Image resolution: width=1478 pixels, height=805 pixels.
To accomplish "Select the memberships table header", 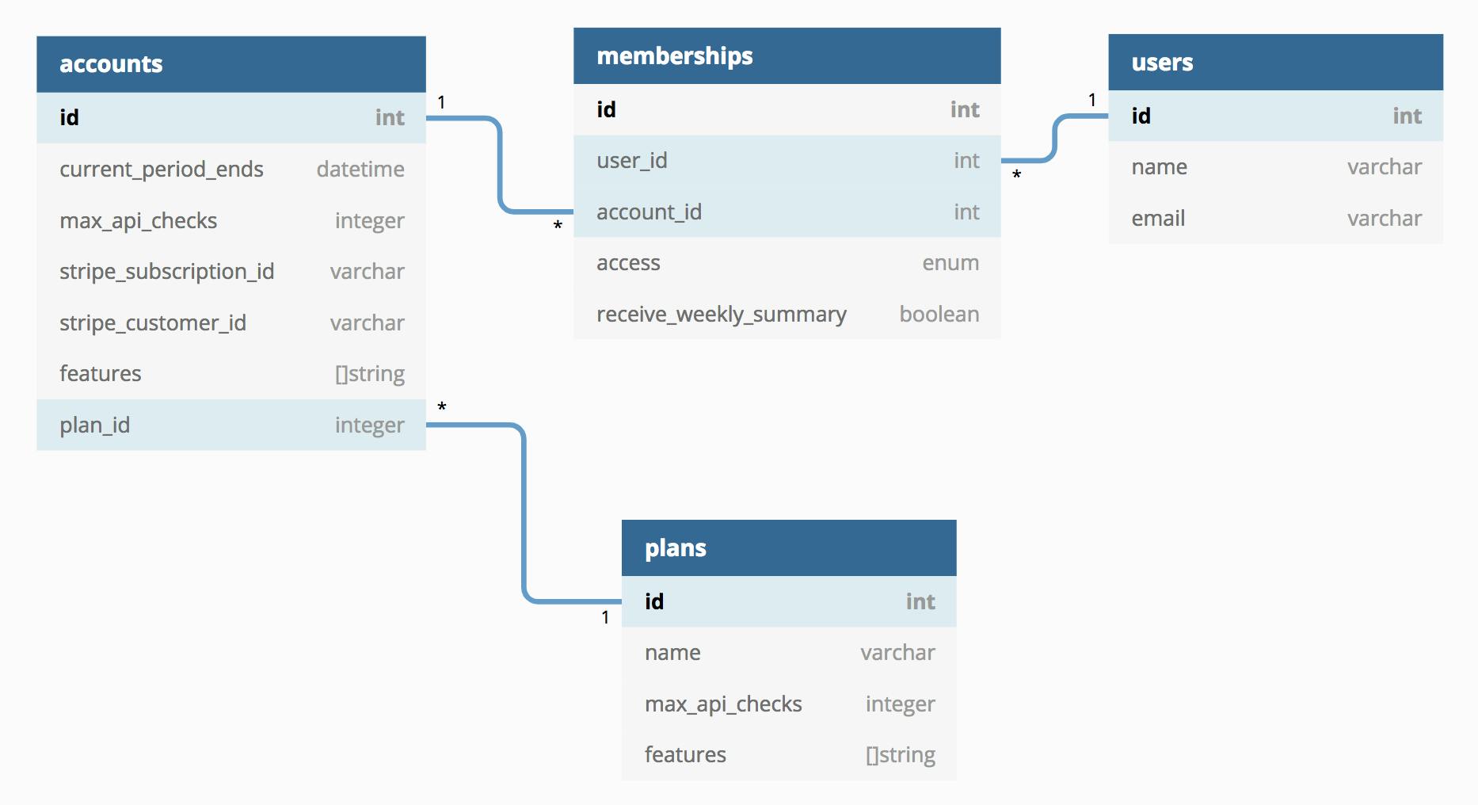I will [787, 56].
